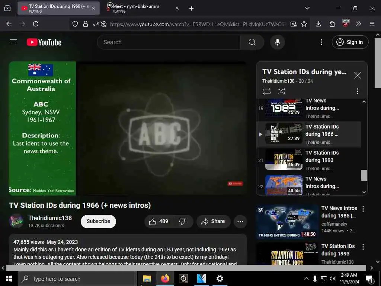The height and width of the screenshot is (286, 381).
Task: Like the video with 489 likes
Action: coord(159,222)
